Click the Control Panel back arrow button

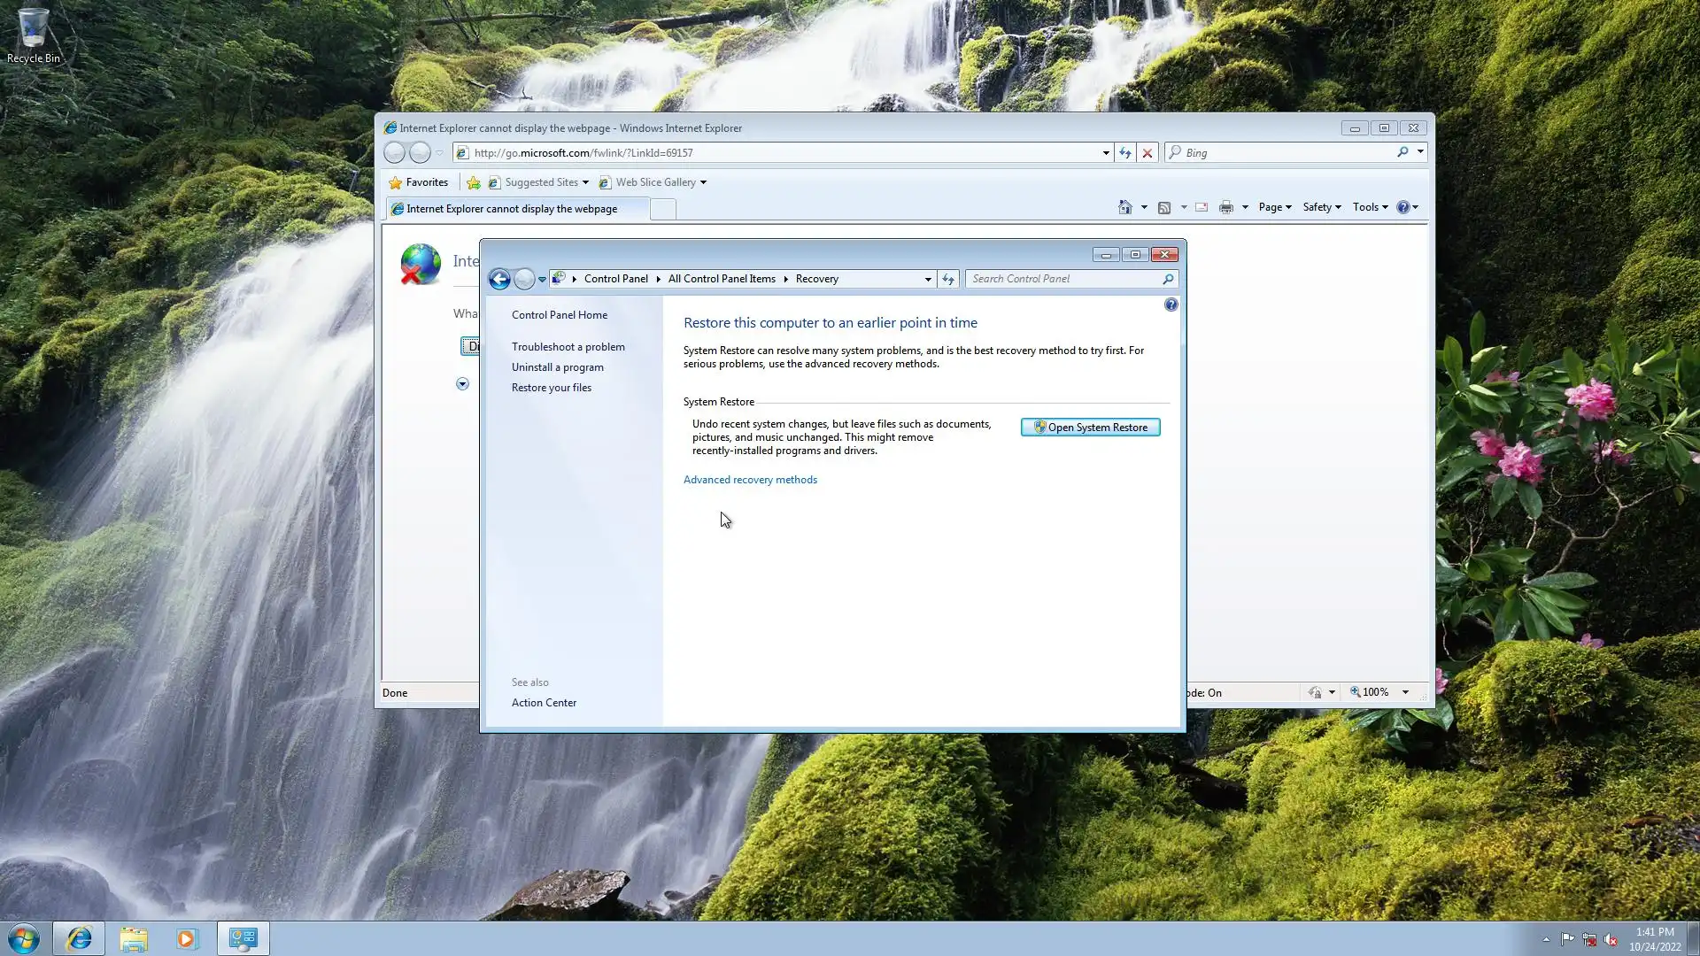pos(499,280)
